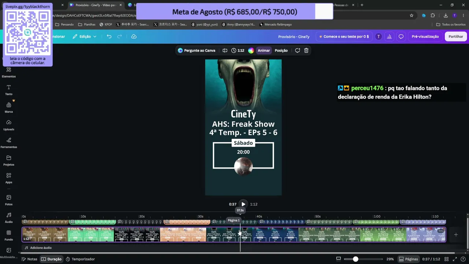Screen dimensions: 469x264
Task: Open the Animar animation options
Action: (264, 51)
